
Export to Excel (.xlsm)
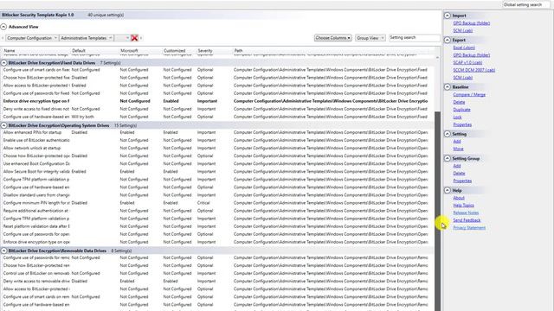464,48
